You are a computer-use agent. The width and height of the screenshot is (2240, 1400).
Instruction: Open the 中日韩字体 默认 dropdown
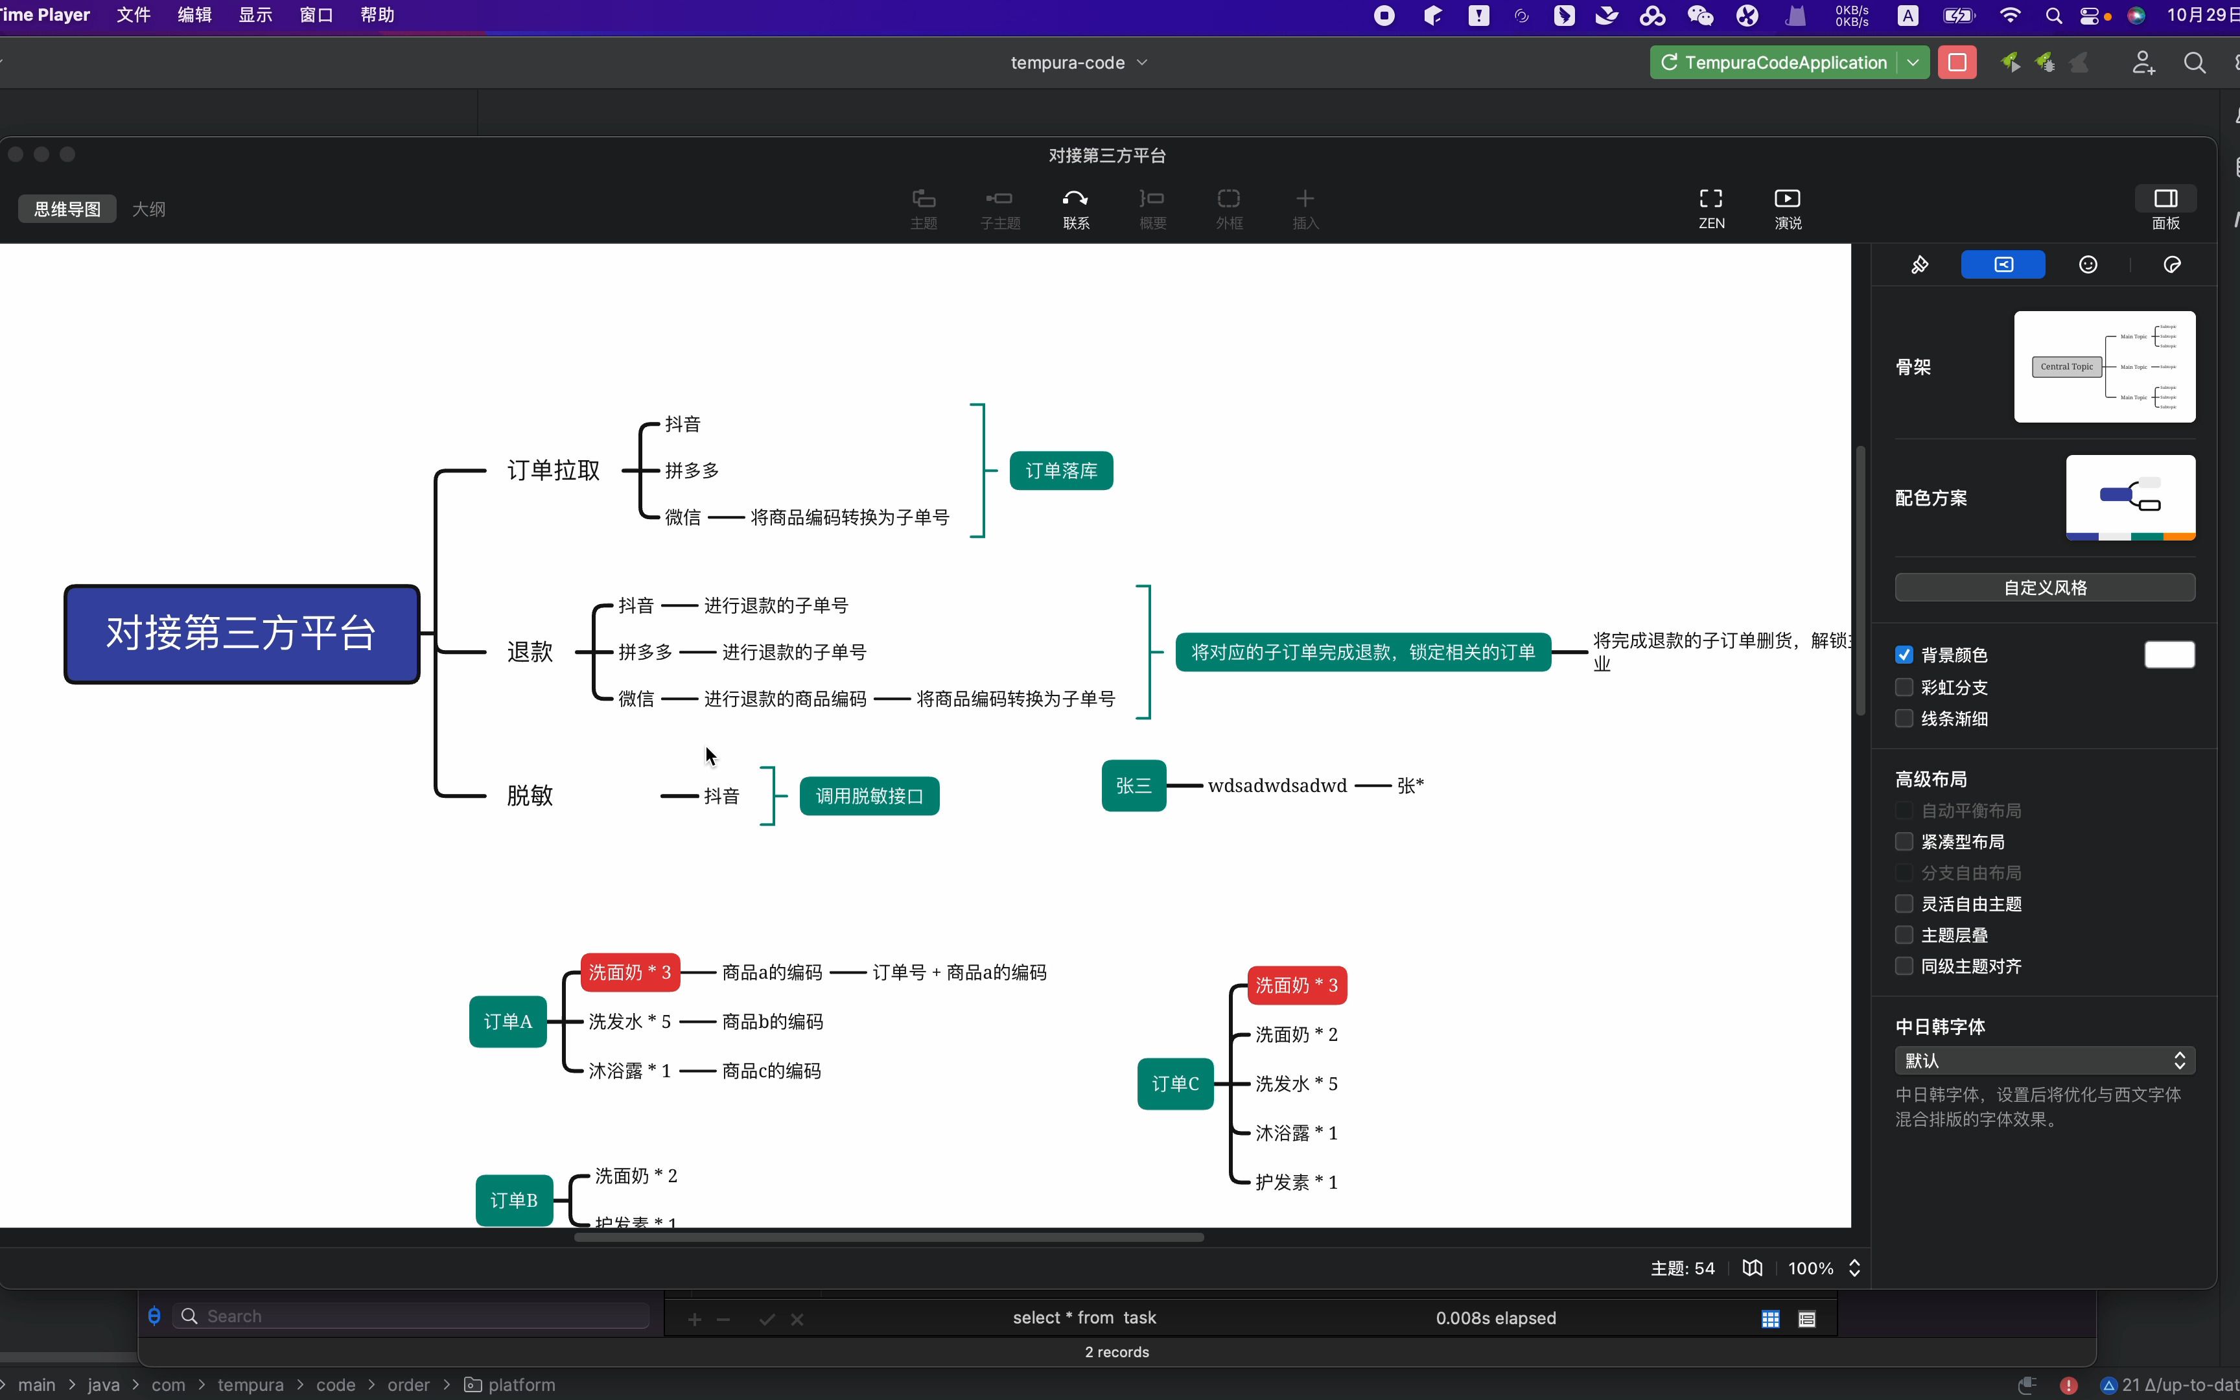click(2045, 1060)
